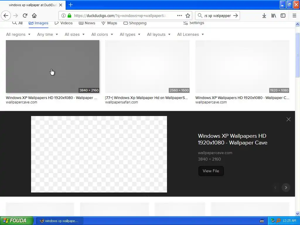
Task: Open the on-screen keyboard tray icon
Action: pyautogui.click(x=262, y=221)
